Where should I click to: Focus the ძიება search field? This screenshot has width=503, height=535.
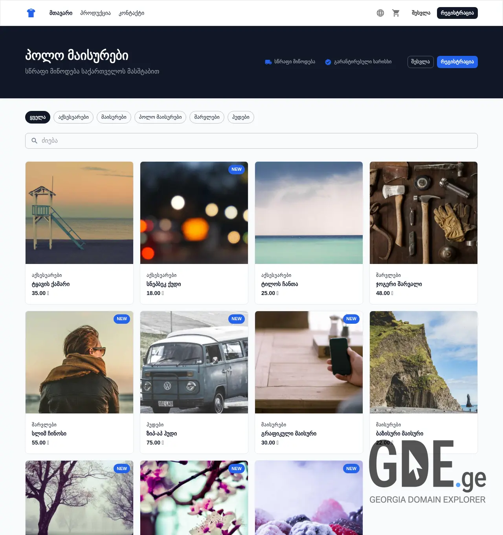(251, 141)
